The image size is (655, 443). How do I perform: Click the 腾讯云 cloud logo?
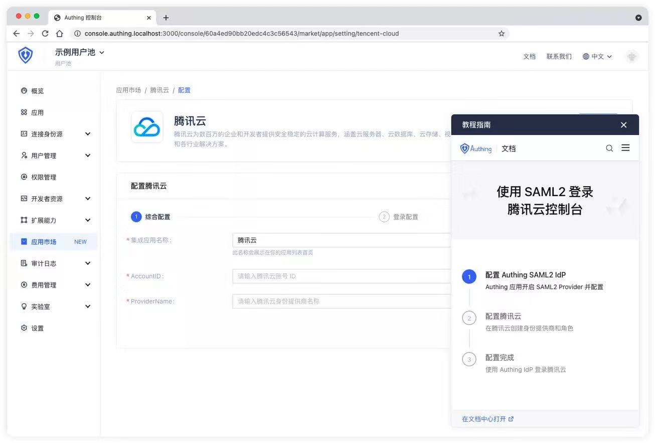(147, 127)
